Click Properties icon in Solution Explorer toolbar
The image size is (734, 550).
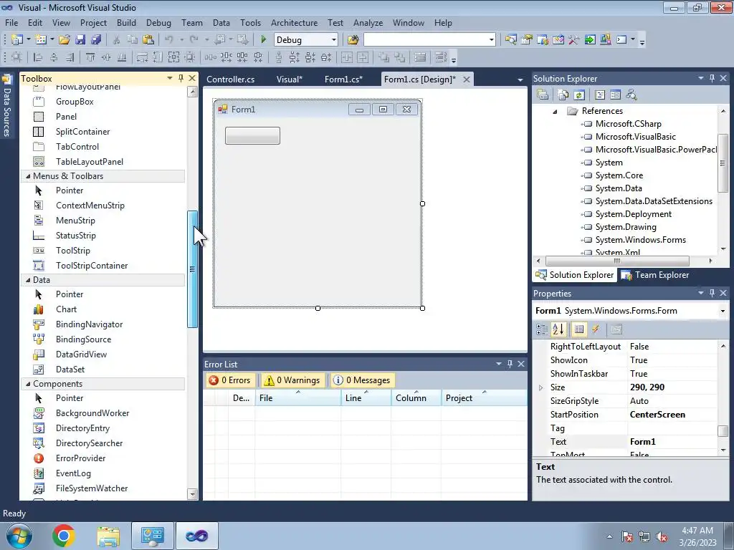(x=543, y=95)
